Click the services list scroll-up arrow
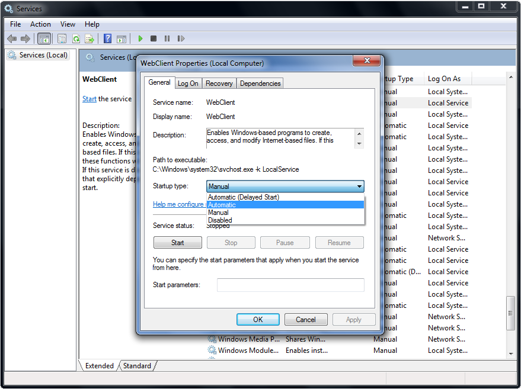Viewport: 521px width, 389px height. [511, 78]
